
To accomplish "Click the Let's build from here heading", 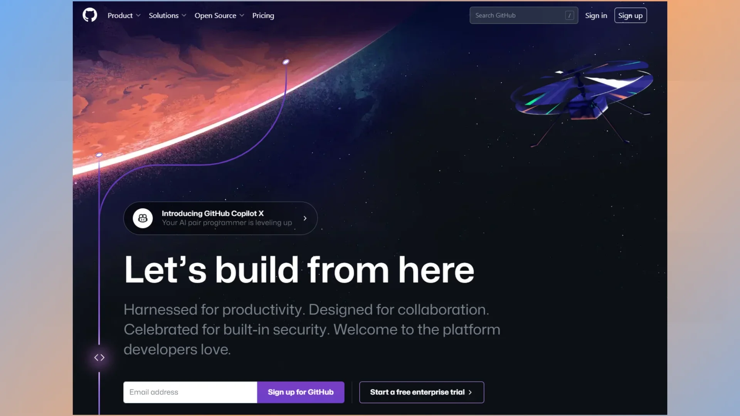I will (299, 270).
